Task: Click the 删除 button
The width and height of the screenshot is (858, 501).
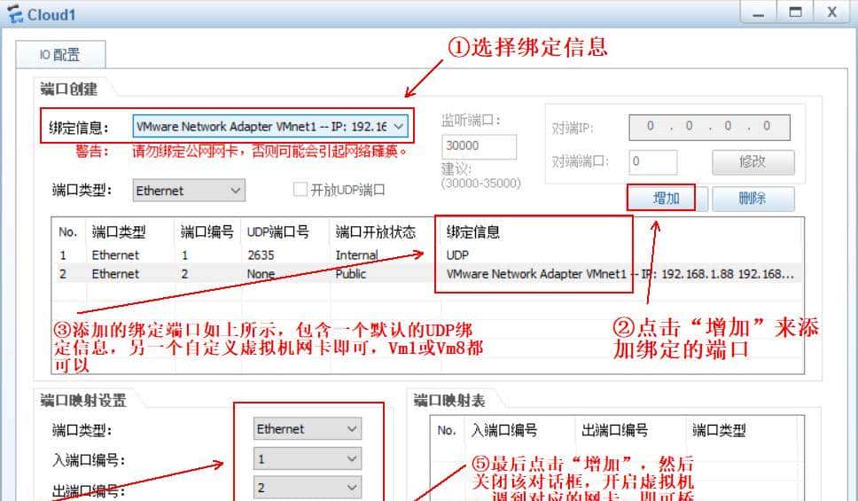Action: [753, 199]
